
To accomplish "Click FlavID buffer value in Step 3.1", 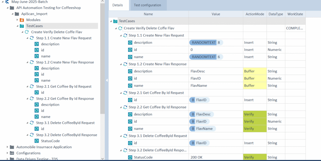I will coord(200,143).
